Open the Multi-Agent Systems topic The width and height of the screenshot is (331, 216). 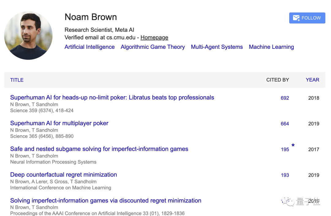[217, 47]
